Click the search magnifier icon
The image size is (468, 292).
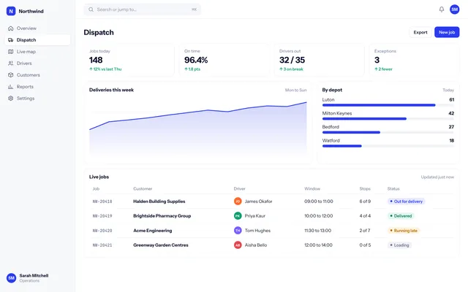(x=91, y=9)
